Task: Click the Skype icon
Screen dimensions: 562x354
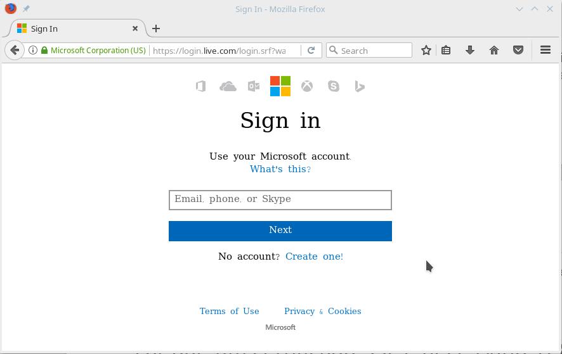Action: point(334,86)
